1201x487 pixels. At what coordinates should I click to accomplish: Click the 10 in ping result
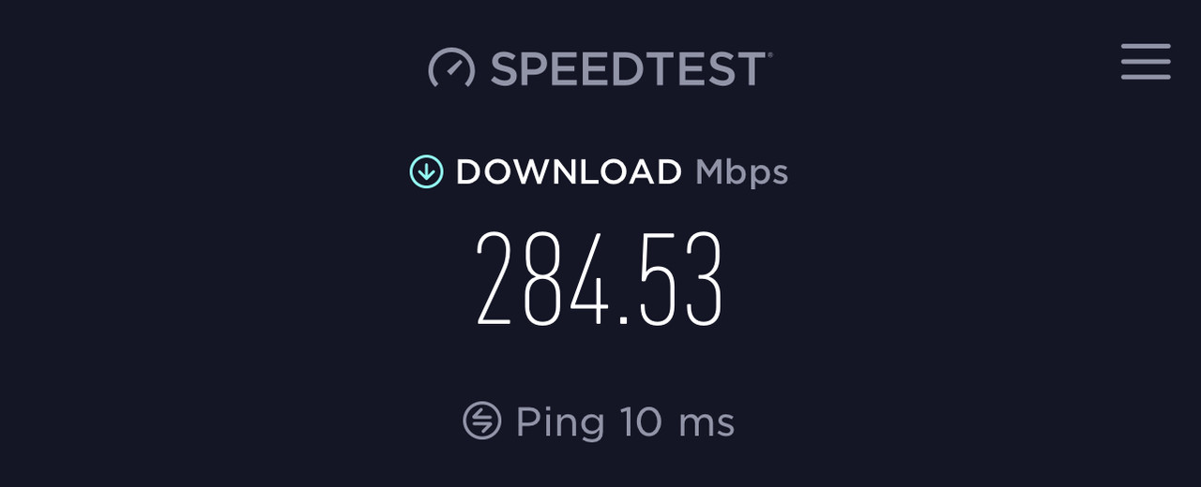pyautogui.click(x=641, y=421)
